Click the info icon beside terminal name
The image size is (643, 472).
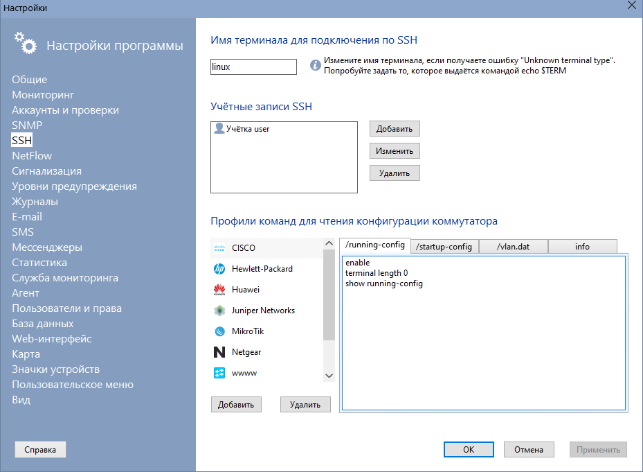tap(316, 66)
